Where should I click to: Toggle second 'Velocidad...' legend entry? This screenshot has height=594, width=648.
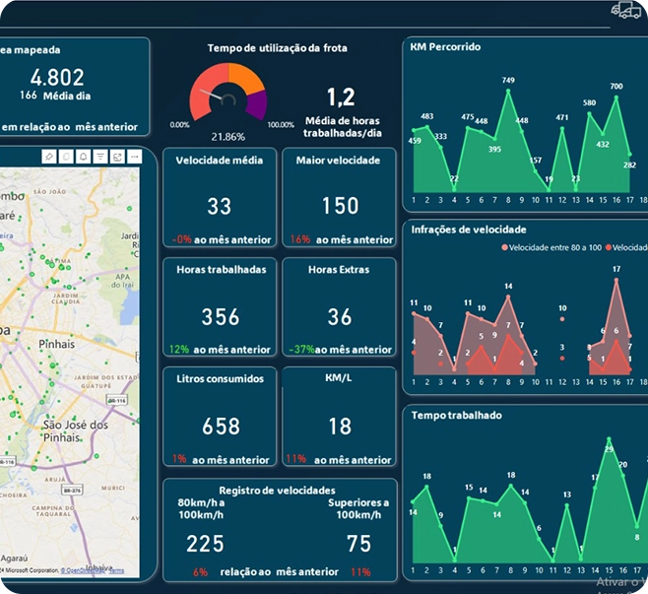click(x=621, y=247)
